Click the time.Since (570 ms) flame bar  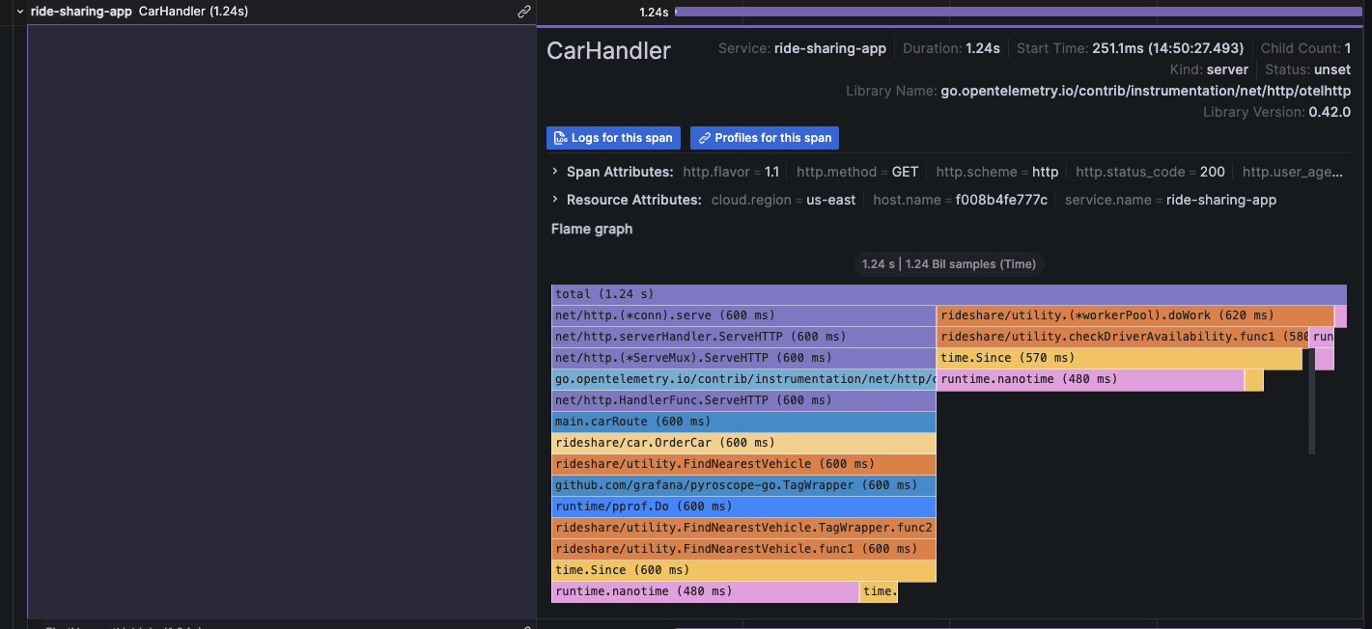pyautogui.click(x=1120, y=358)
